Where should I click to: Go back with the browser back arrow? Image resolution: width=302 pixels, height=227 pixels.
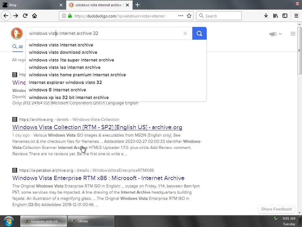click(x=6, y=16)
